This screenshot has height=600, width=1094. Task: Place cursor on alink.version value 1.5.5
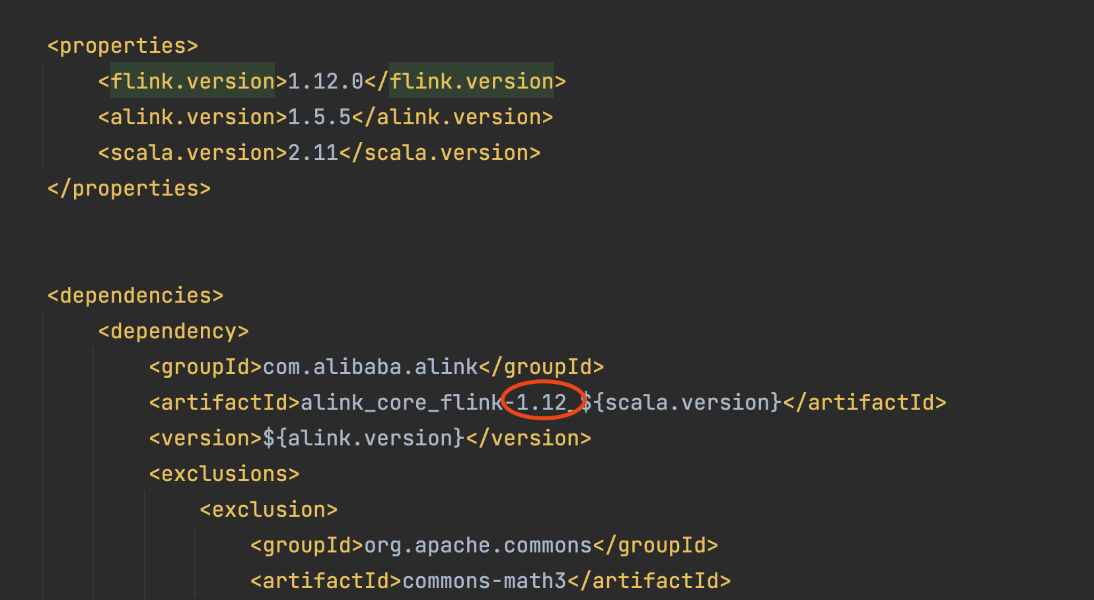pos(320,117)
